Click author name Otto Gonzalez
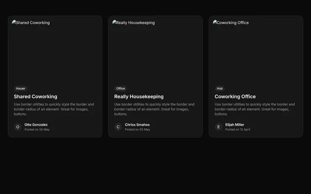The image size is (311, 194). pos(36,125)
